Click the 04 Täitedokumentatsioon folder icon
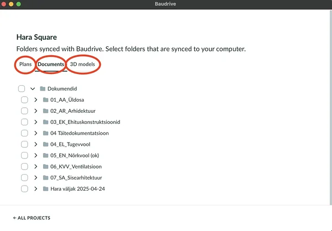 click(x=45, y=133)
